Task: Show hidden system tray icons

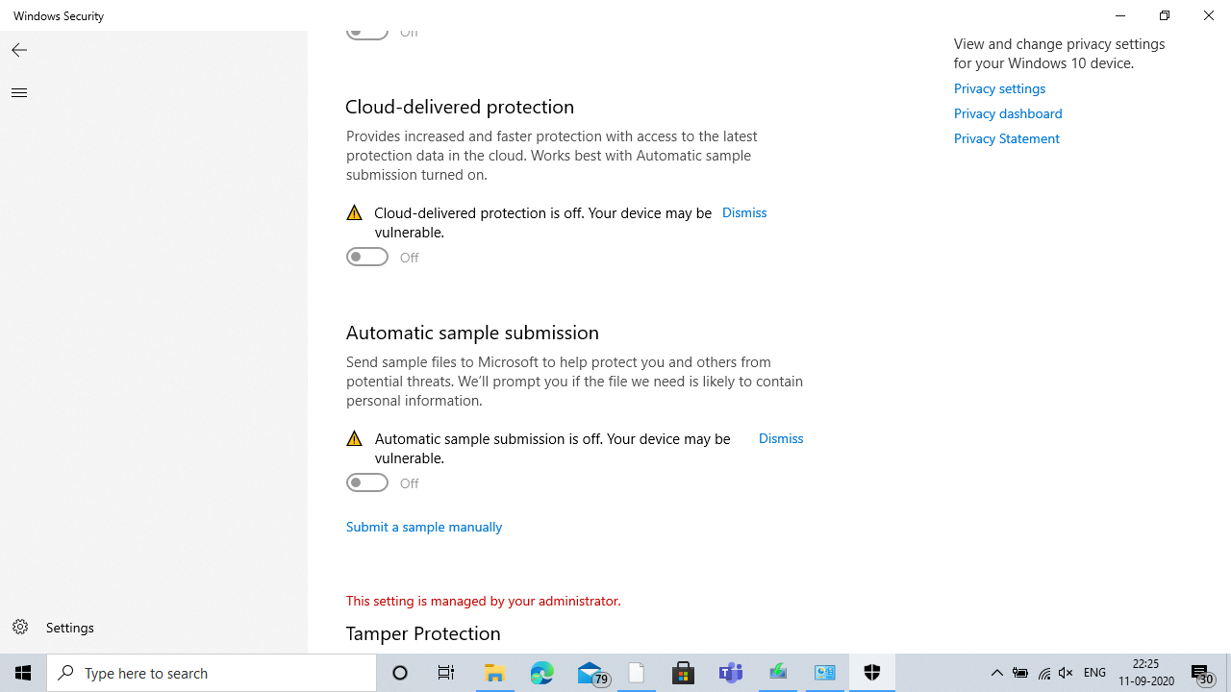Action: pos(997,673)
